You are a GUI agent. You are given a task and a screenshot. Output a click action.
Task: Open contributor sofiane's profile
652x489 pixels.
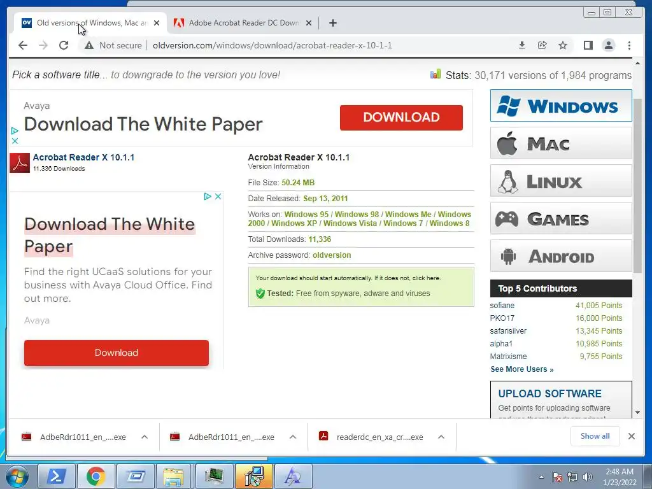click(x=502, y=305)
